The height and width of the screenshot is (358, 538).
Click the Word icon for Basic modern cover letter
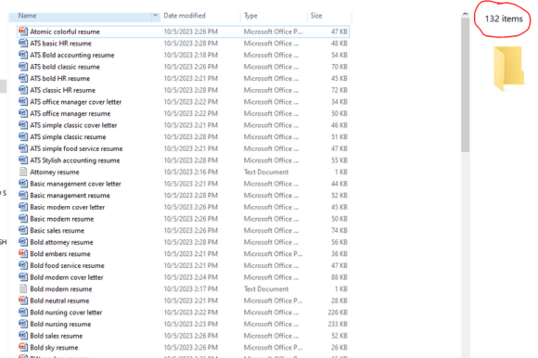click(23, 207)
